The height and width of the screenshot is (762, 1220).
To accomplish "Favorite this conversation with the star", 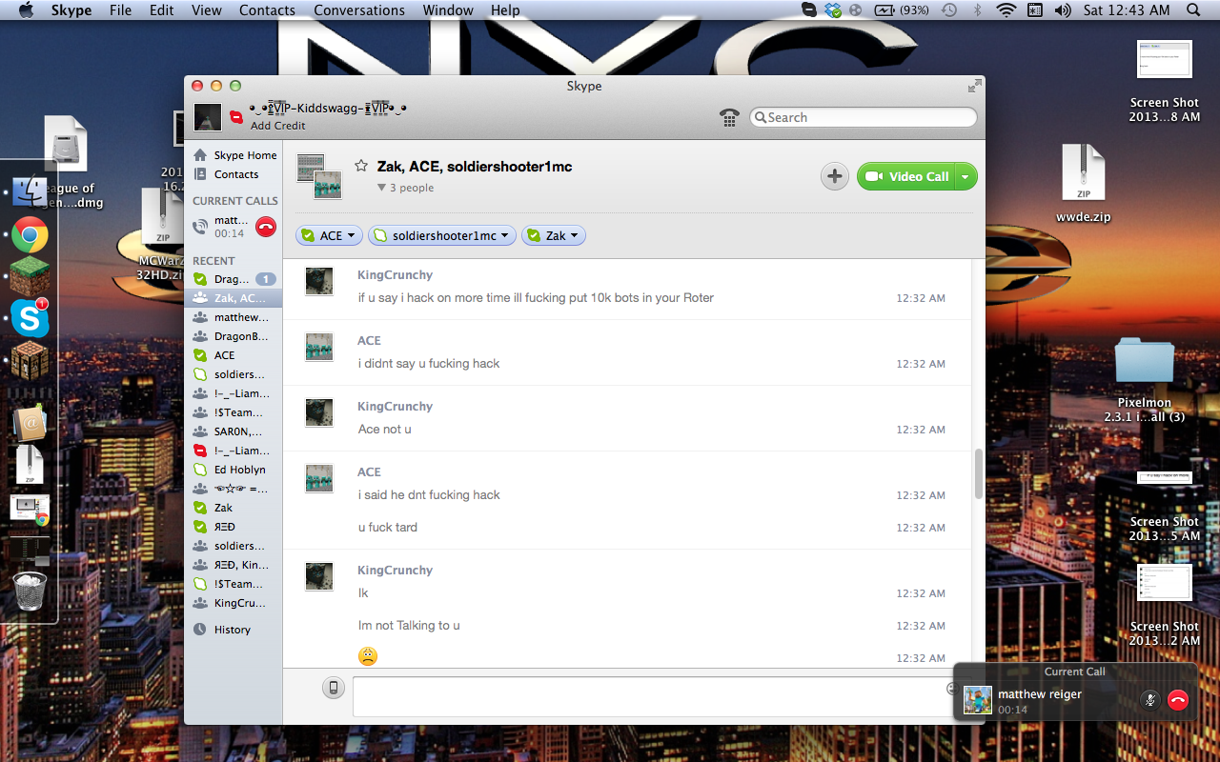I will pos(361,166).
